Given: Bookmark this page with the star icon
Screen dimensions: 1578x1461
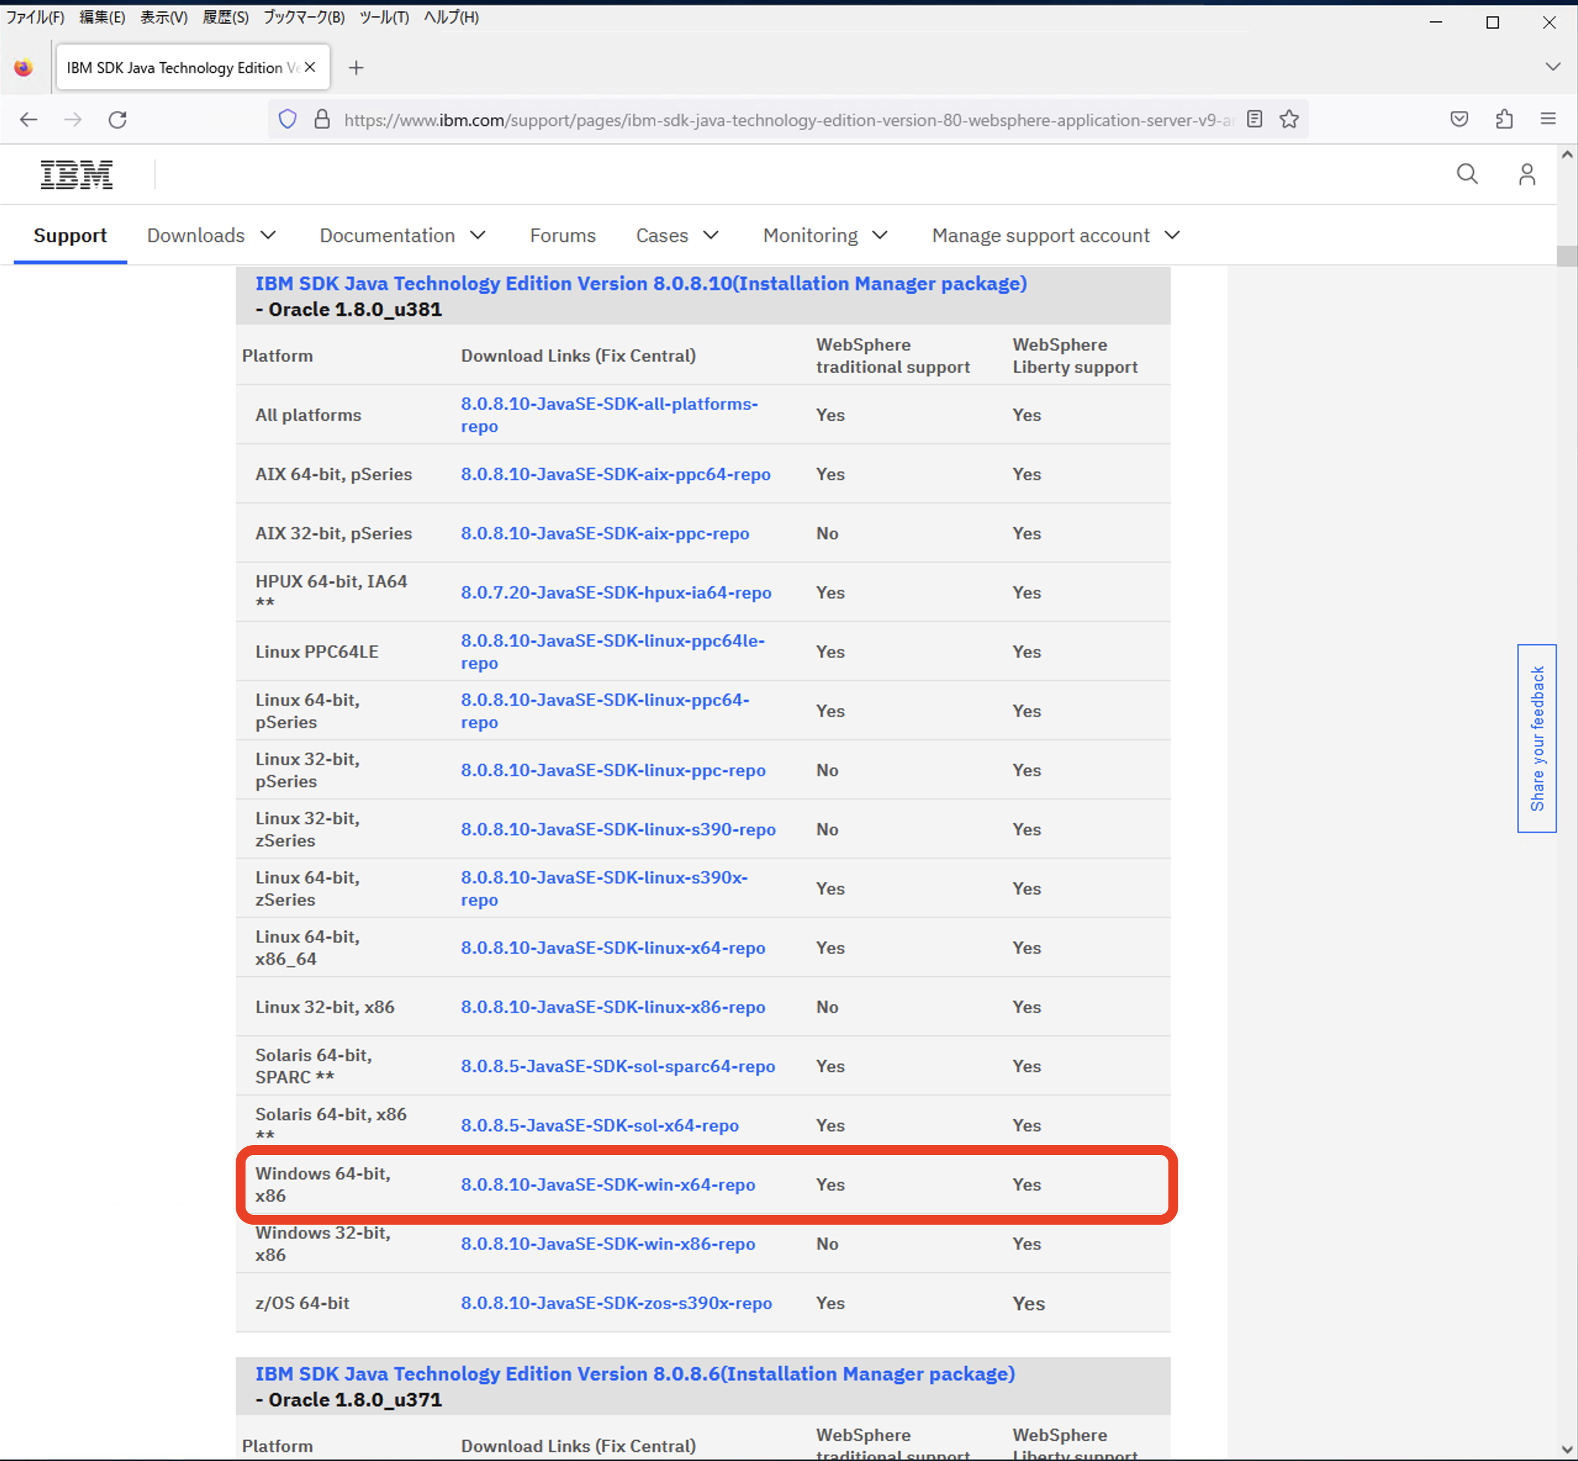Looking at the screenshot, I should (x=1289, y=119).
